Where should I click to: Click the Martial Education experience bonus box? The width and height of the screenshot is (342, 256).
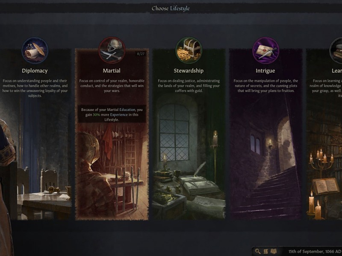tap(112, 114)
